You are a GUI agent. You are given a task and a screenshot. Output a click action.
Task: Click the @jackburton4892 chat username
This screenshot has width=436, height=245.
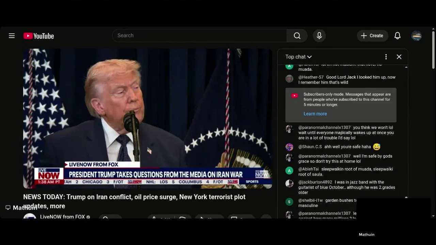(315, 182)
